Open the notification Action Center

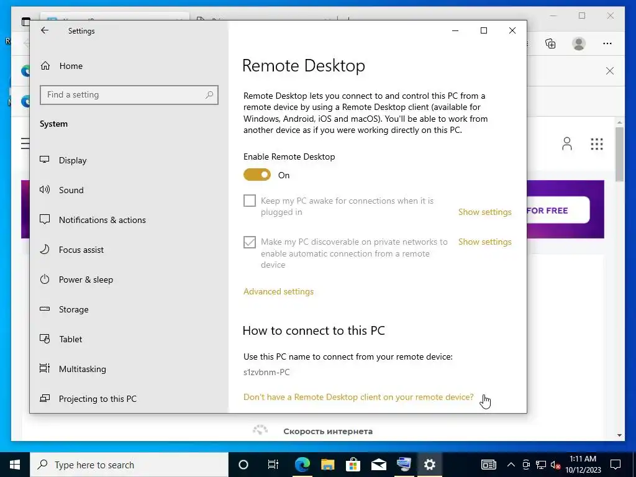[616, 465]
